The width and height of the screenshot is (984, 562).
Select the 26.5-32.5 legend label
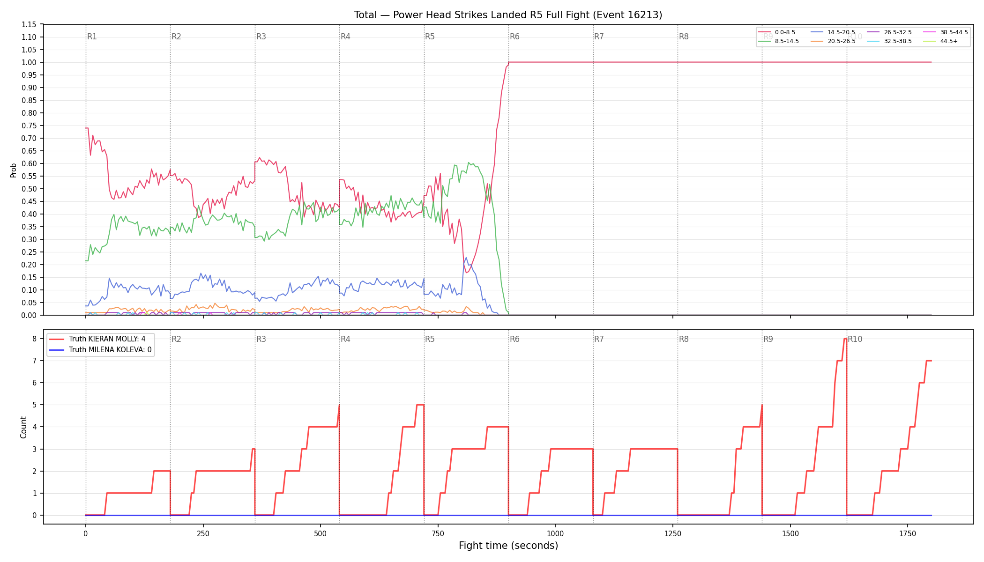898,32
